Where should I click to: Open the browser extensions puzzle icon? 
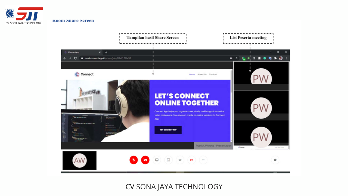(275, 58)
